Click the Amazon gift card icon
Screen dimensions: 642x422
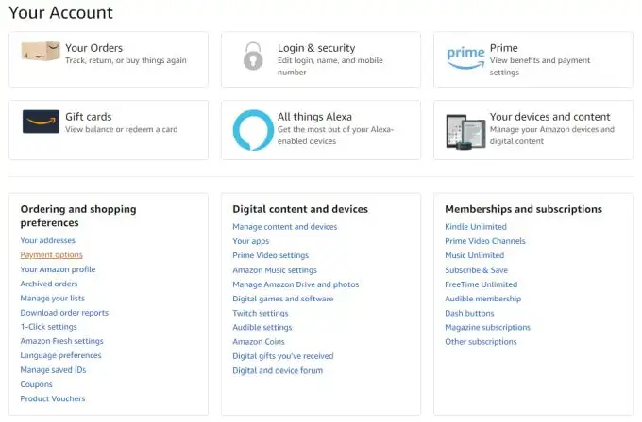tap(42, 122)
